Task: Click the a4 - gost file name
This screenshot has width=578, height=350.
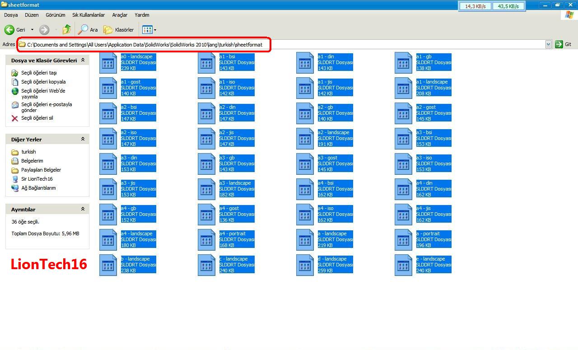Action: [x=229, y=208]
